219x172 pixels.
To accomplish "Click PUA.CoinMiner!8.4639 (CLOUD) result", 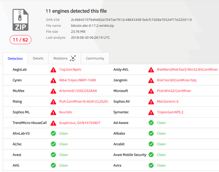I will coord(84,101).
